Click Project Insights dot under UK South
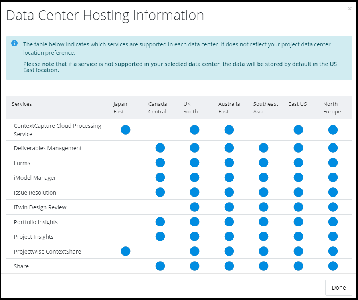This screenshot has height=300, width=358. [x=194, y=236]
